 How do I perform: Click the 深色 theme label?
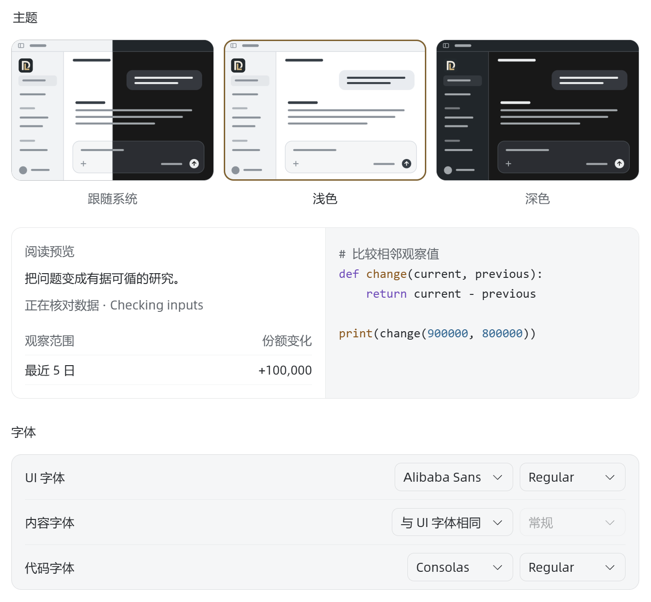(x=537, y=199)
